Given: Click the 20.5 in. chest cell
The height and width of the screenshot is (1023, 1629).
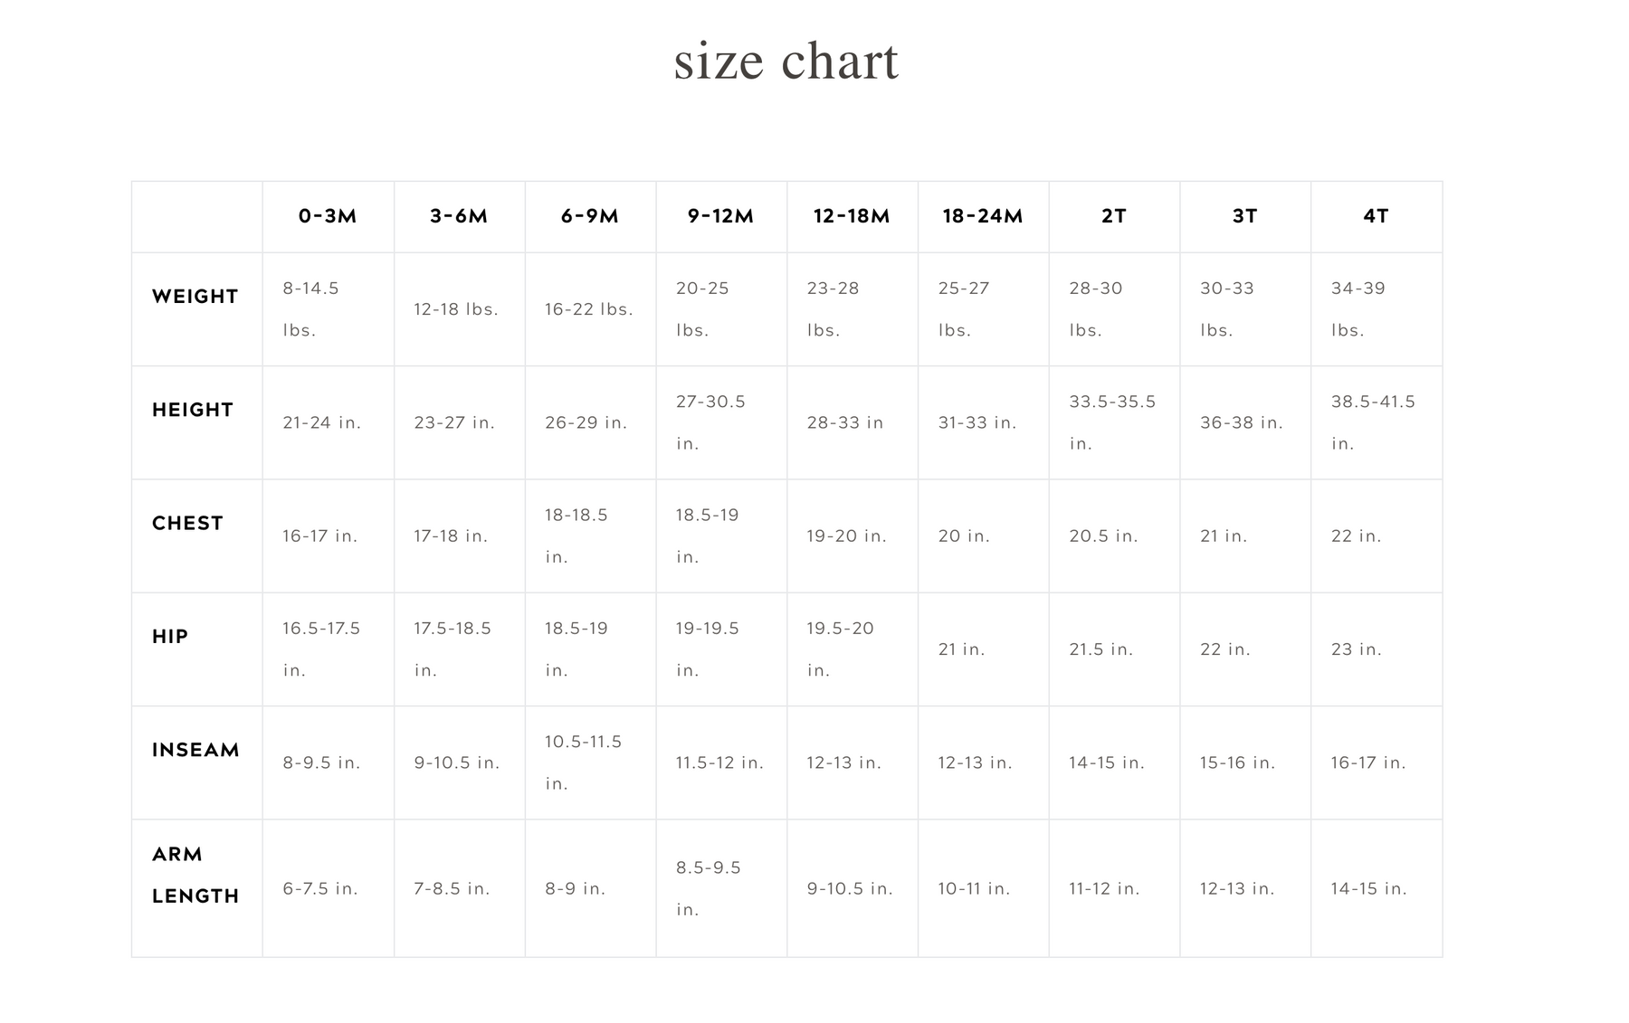Looking at the screenshot, I should click(x=1103, y=536).
